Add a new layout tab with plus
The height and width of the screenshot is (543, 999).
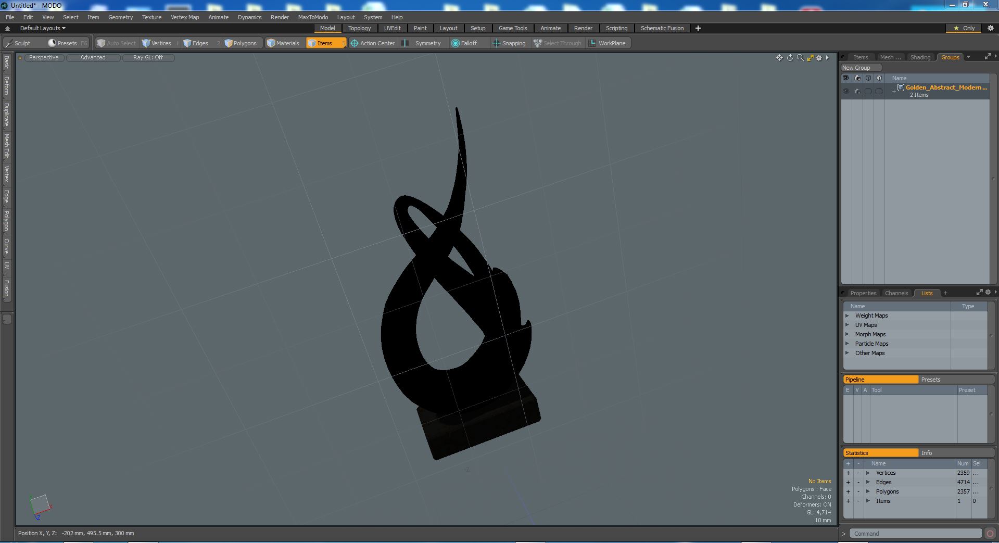click(x=698, y=28)
